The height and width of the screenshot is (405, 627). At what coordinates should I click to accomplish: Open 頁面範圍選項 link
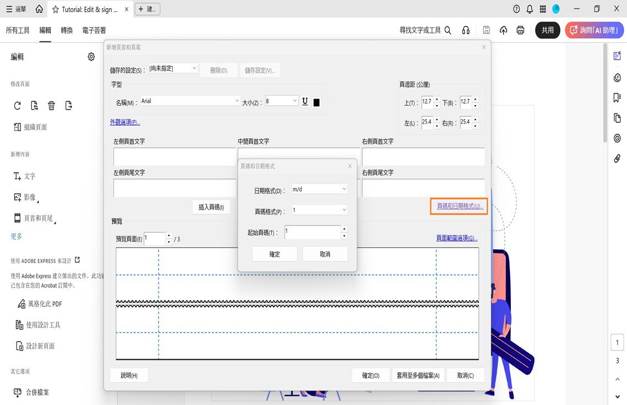pos(457,239)
